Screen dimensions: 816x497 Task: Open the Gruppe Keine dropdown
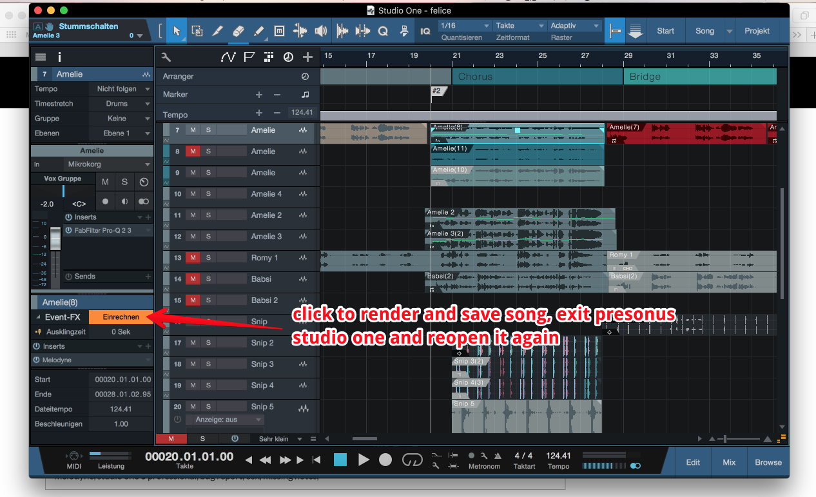click(x=121, y=119)
